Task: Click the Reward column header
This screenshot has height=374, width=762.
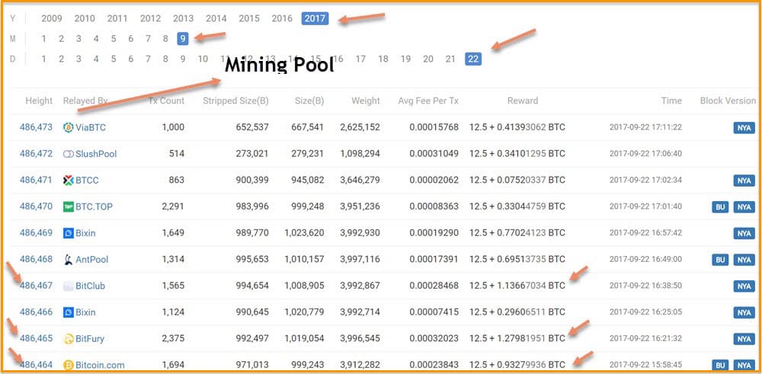Action: point(523,101)
